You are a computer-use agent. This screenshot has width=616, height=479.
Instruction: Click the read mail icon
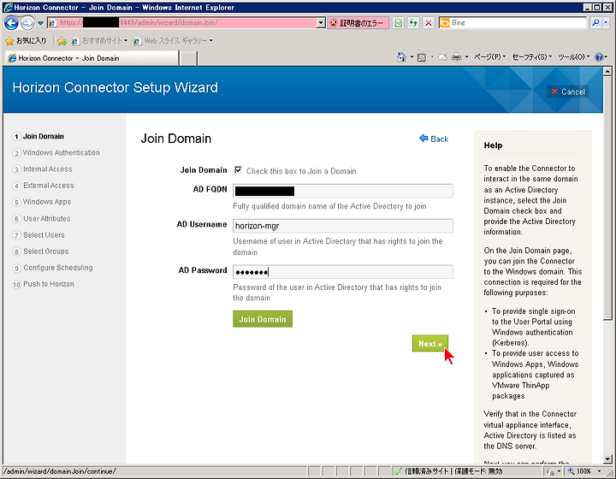[x=442, y=57]
